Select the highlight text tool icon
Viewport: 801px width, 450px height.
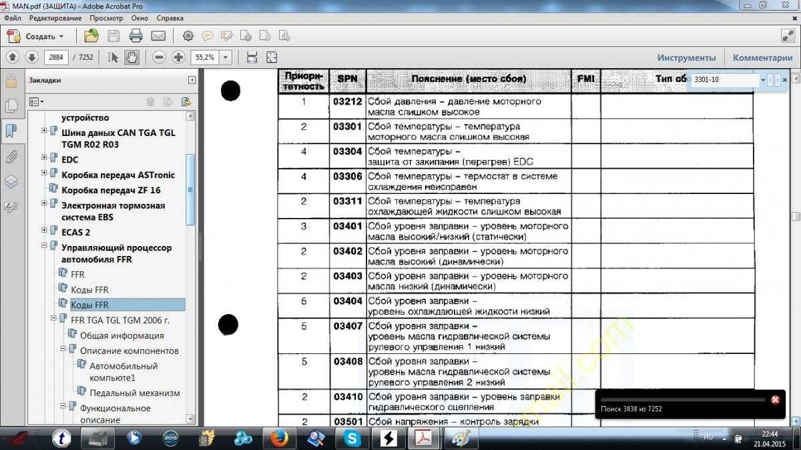(x=226, y=36)
